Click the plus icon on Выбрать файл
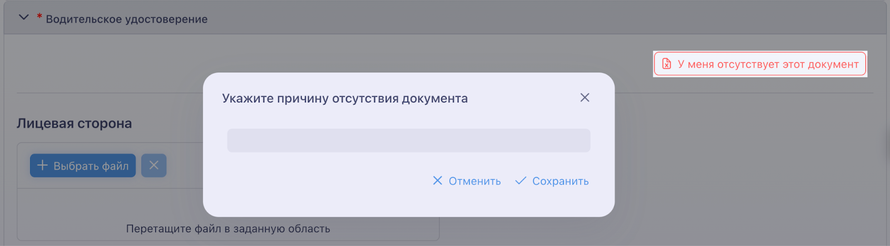 [42, 165]
